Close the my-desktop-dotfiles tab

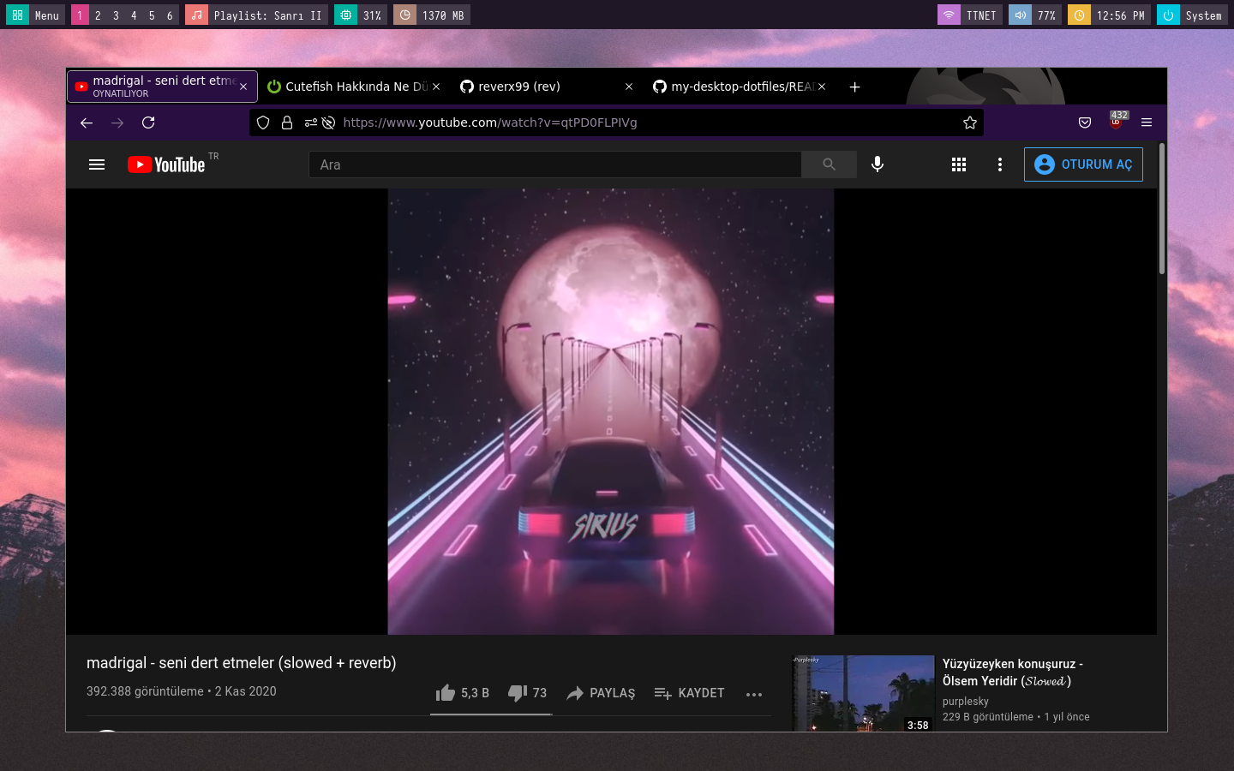[x=822, y=87]
